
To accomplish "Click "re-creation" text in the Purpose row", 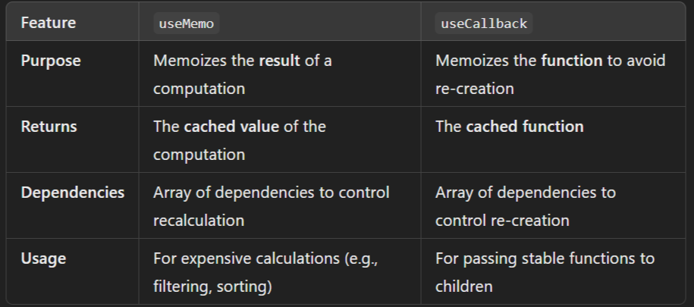I will tap(474, 89).
